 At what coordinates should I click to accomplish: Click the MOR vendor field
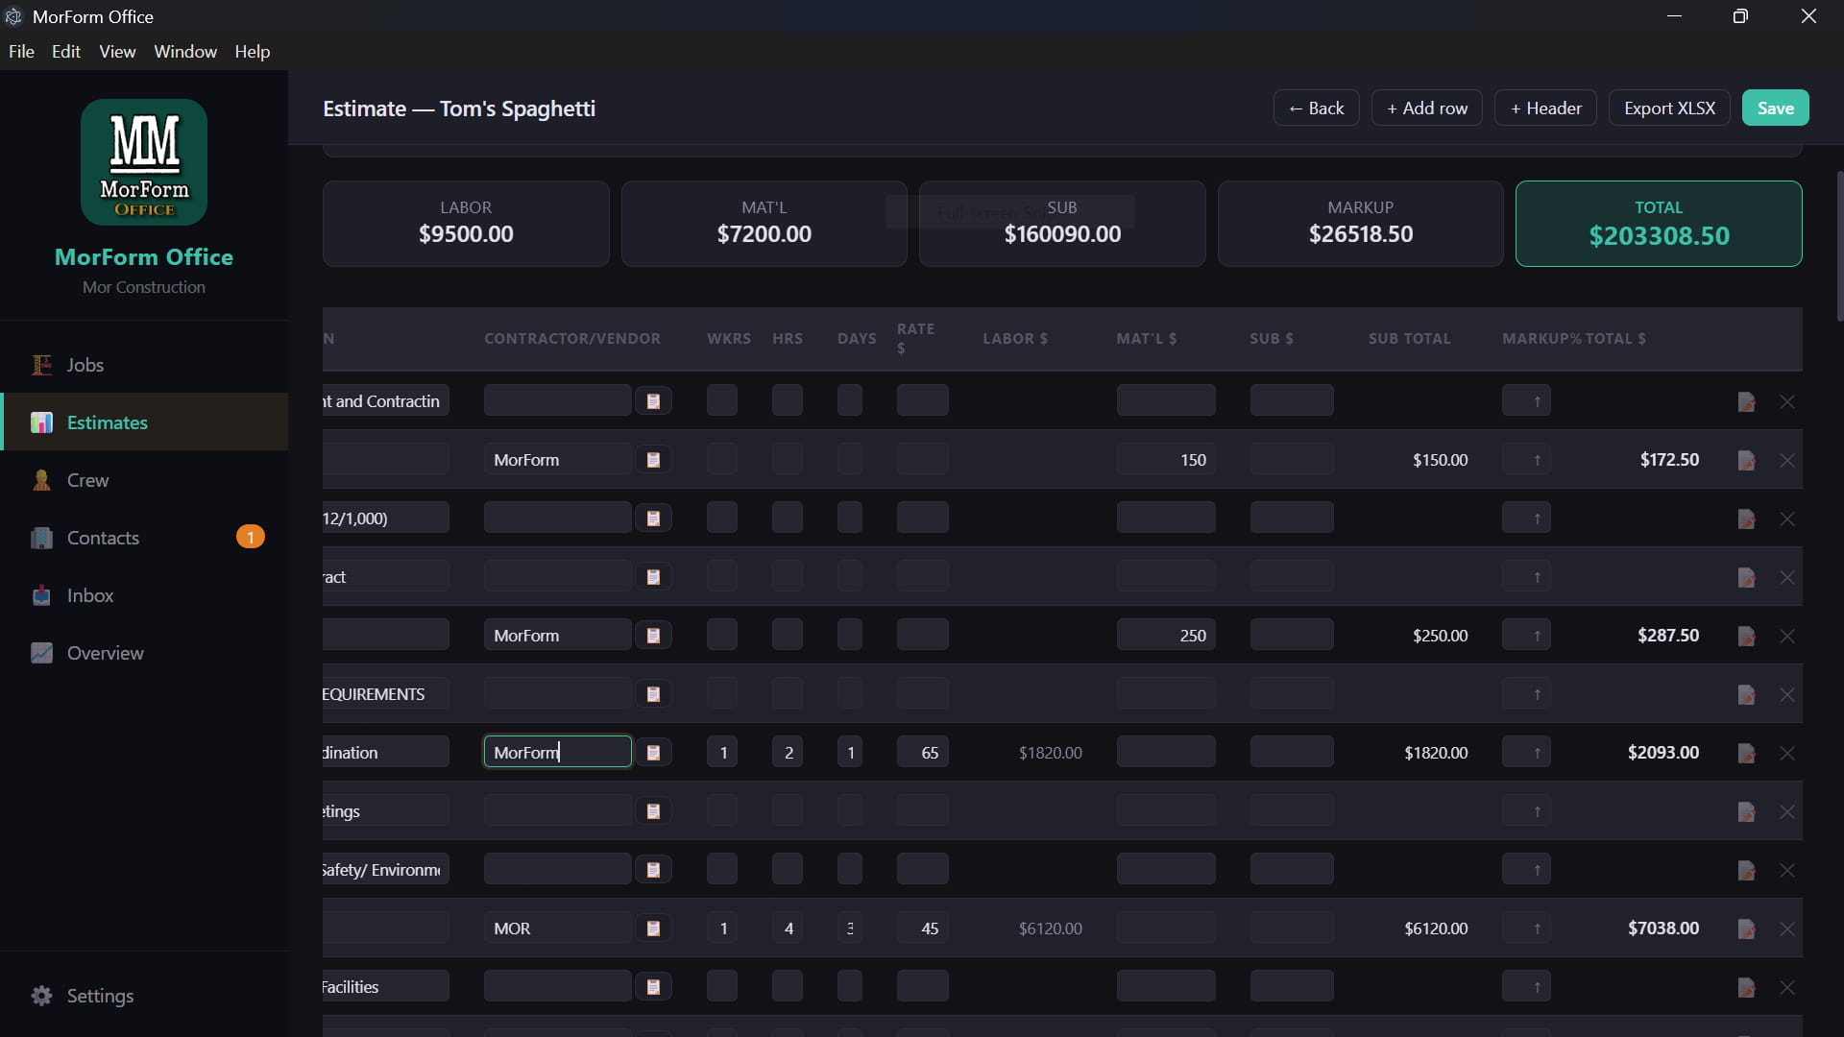point(557,928)
